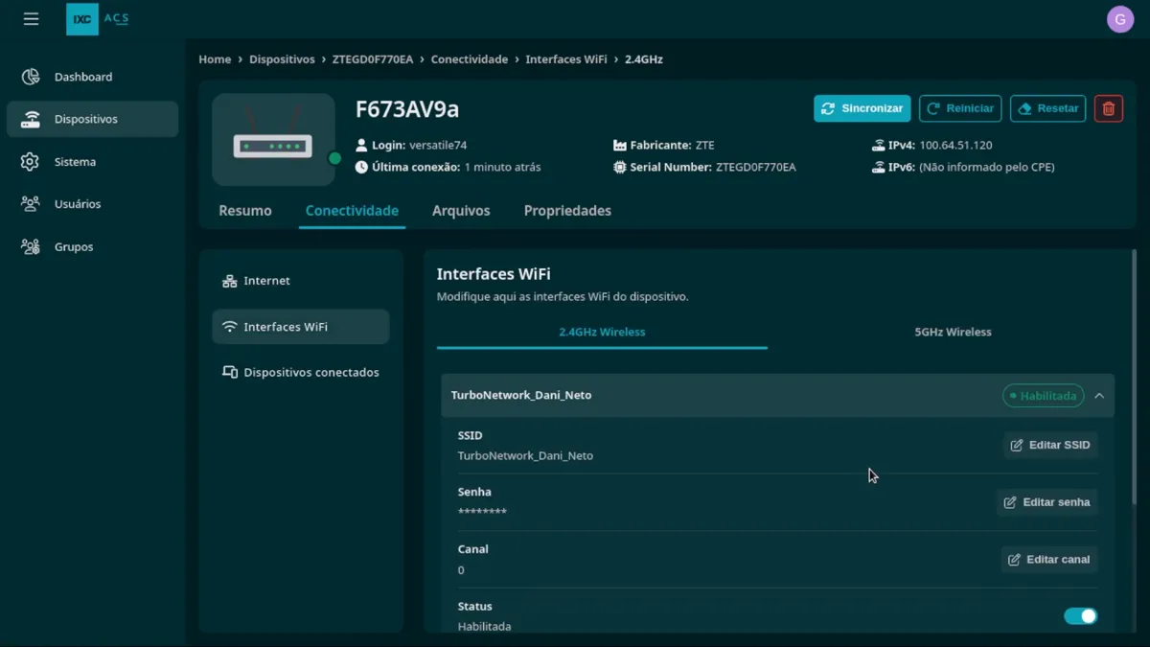Select the 2.4GHz Wireless tab

(x=602, y=333)
